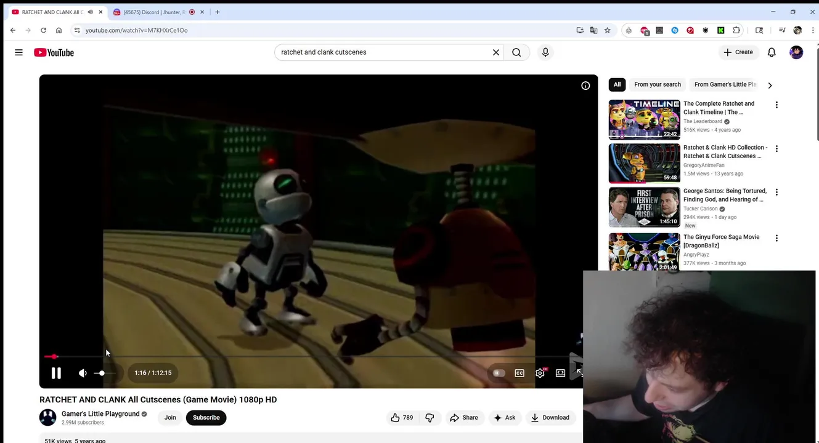Open the Ask AI button

coord(505,417)
